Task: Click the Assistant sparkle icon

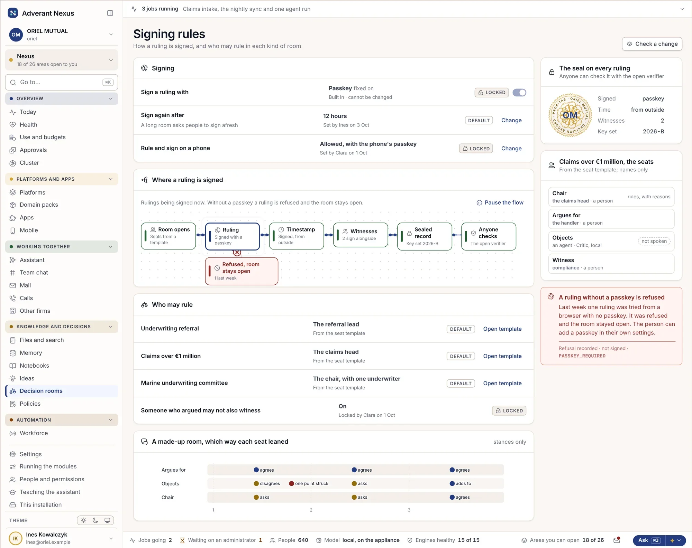Action: (13, 260)
